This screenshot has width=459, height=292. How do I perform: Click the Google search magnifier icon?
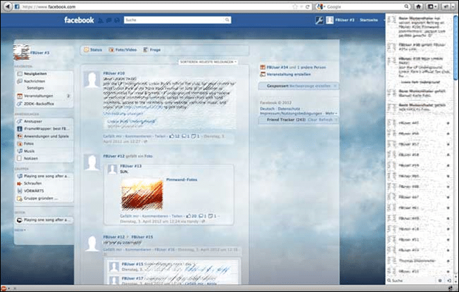pyautogui.click(x=406, y=6)
